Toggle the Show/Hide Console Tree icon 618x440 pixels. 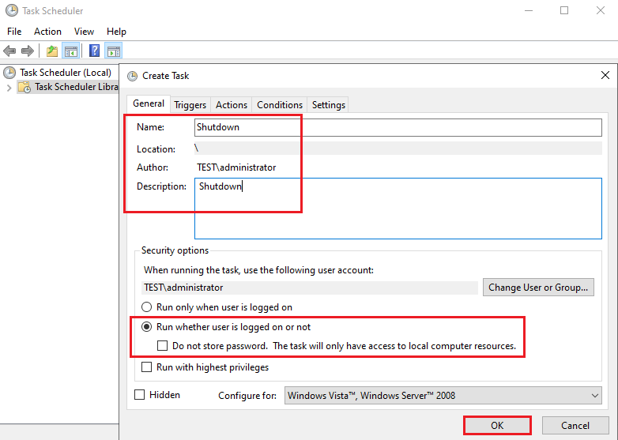pos(71,51)
